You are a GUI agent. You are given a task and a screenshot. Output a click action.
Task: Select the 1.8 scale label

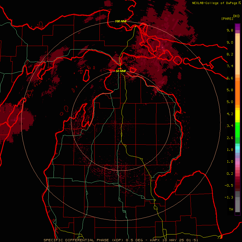[x=230, y=150]
